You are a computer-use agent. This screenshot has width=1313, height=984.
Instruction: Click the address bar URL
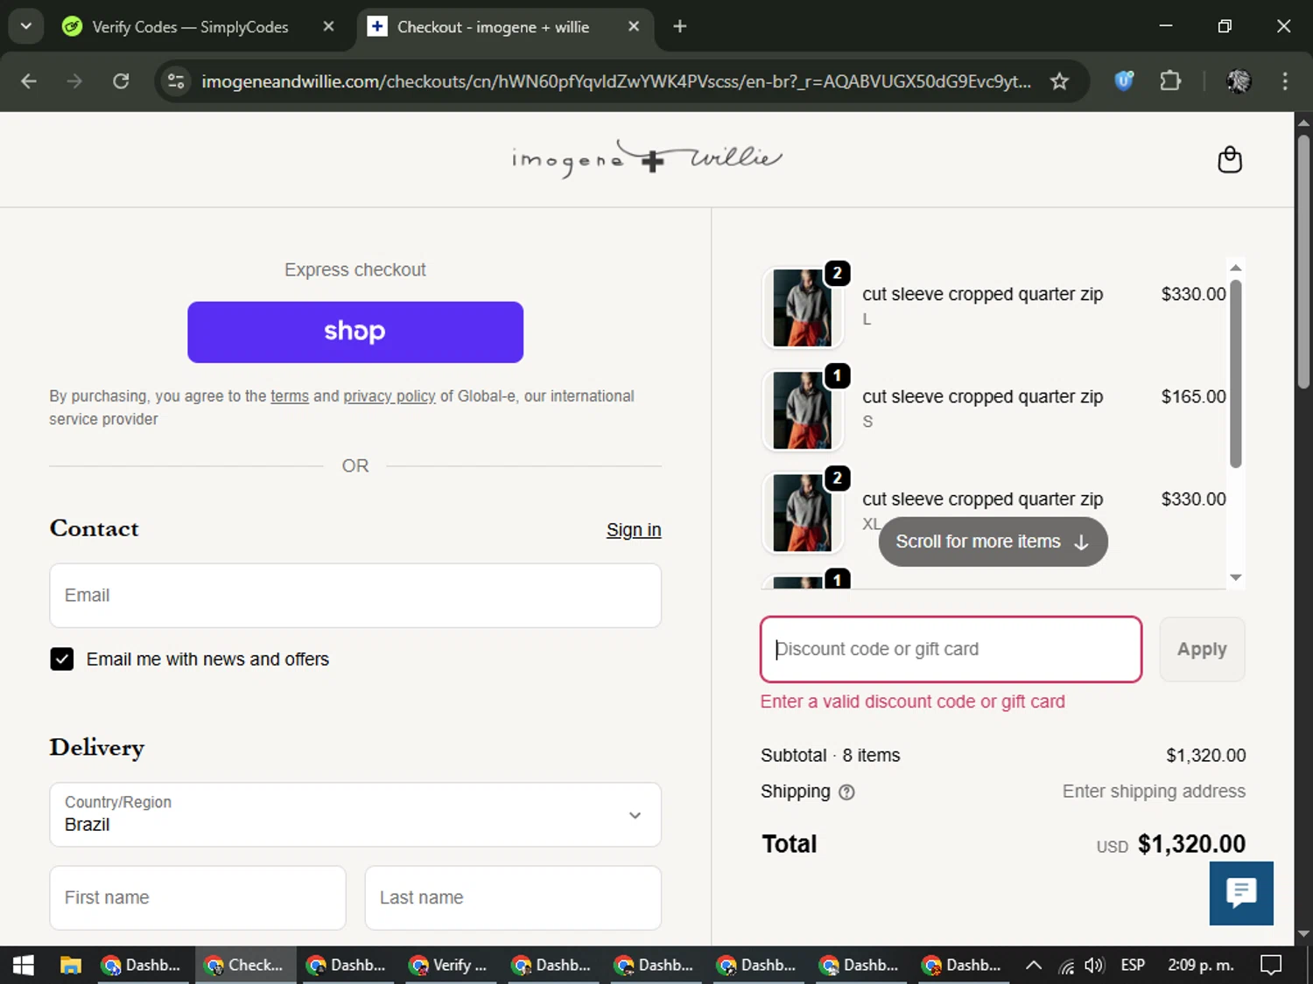615,81
